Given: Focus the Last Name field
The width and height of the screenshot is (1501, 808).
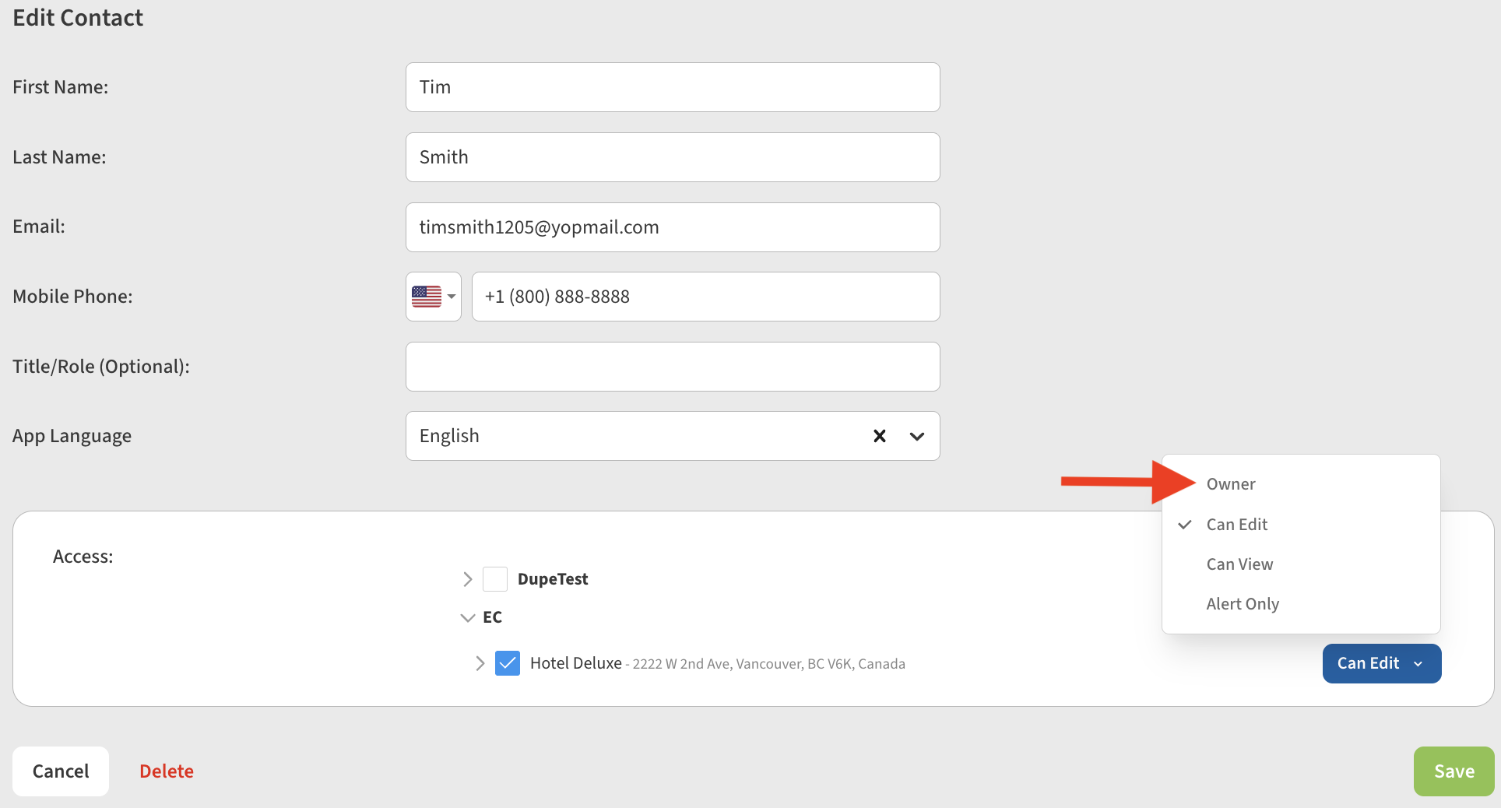Looking at the screenshot, I should point(672,157).
